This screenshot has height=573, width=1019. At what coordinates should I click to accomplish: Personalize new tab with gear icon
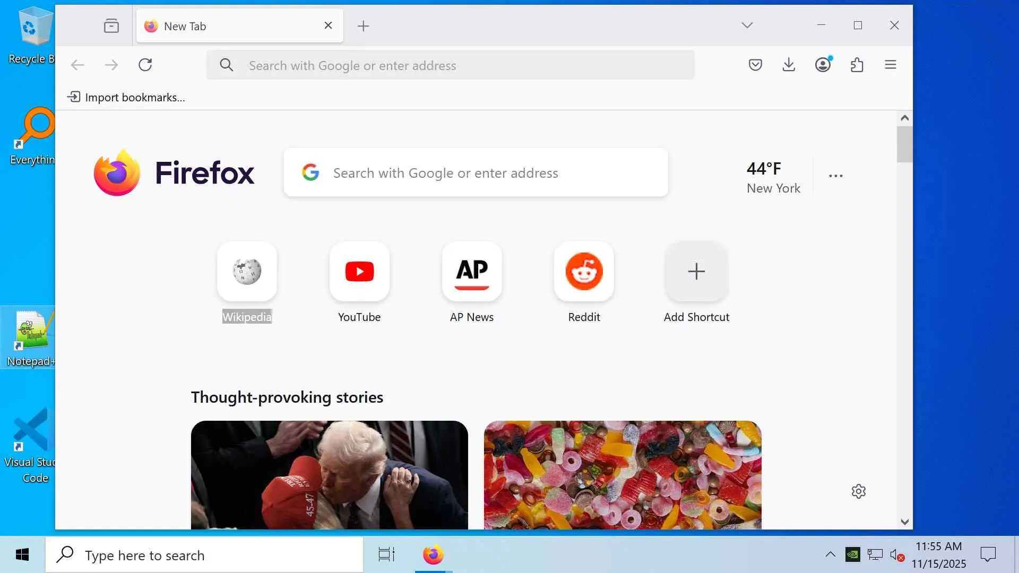pos(858,491)
